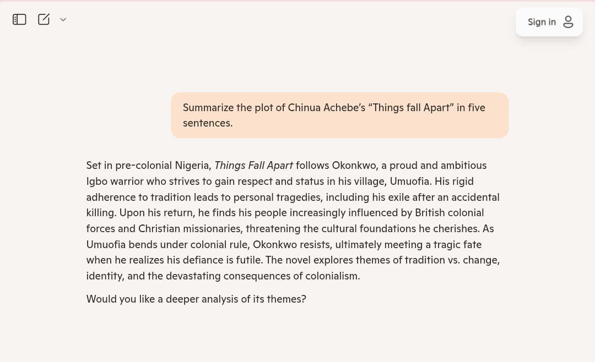Click the word Nigeria in first line
The height and width of the screenshot is (362, 595).
[x=193, y=166]
